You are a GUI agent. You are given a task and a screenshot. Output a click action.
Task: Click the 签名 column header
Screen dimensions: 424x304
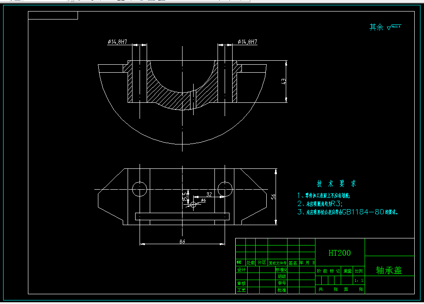293,263
